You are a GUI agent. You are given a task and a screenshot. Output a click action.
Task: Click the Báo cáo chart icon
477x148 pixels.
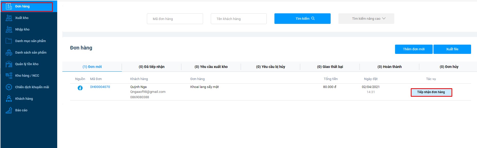click(9, 110)
